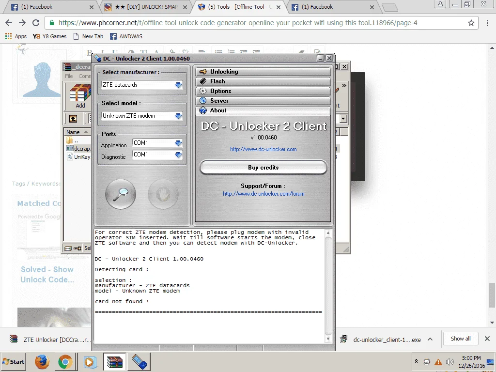This screenshot has width=496, height=372.
Task: Click the browser forward arrow
Action: coord(22,23)
